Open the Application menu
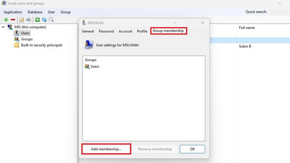This screenshot has height=163, width=290. click(x=13, y=12)
